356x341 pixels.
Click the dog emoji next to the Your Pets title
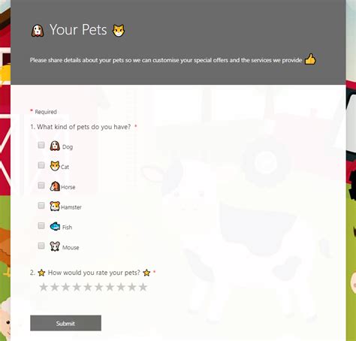(38, 31)
